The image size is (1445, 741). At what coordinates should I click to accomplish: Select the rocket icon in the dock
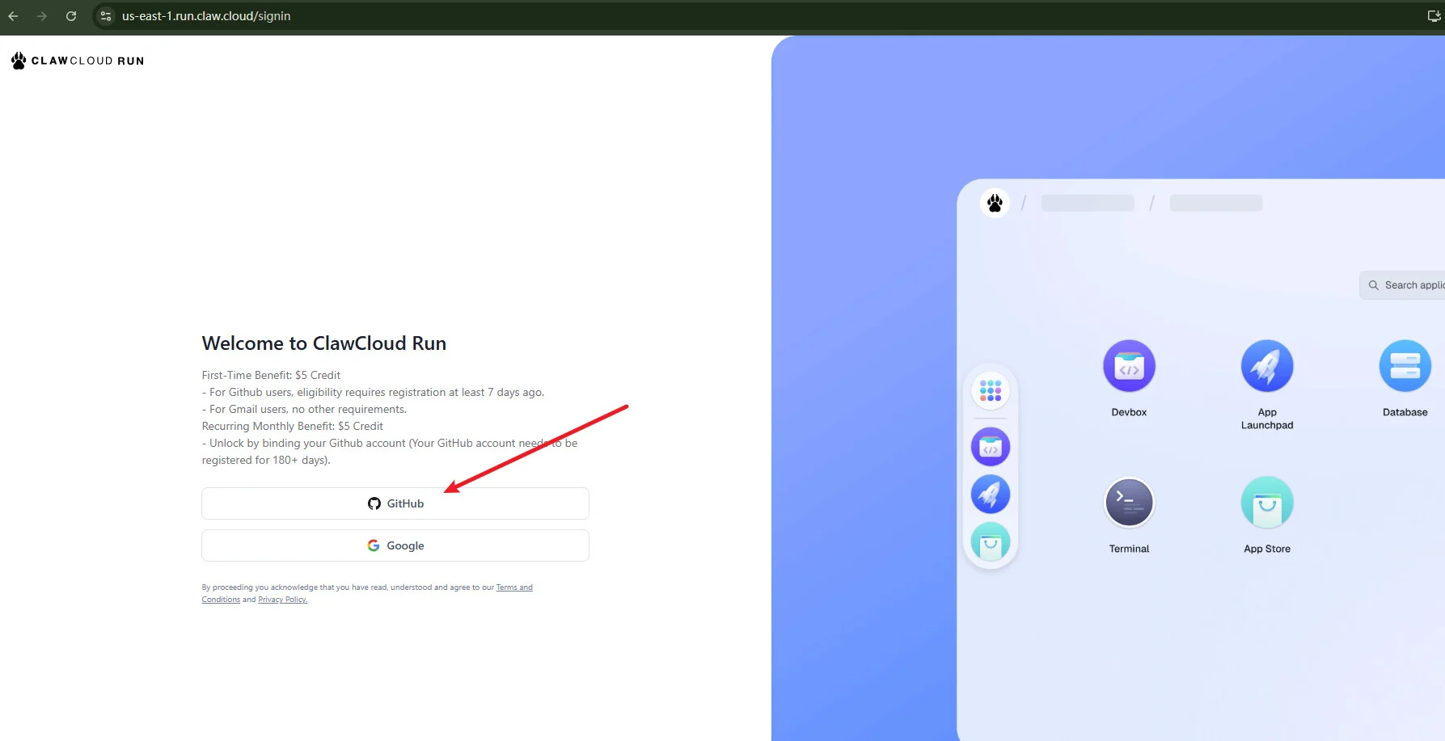[991, 495]
